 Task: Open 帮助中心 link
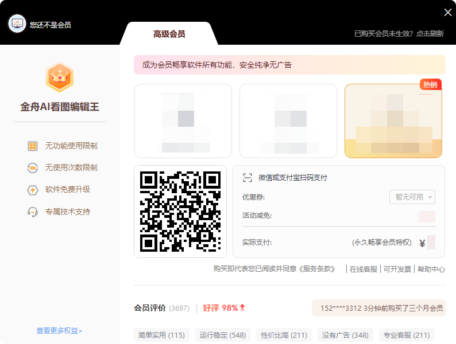(x=431, y=269)
